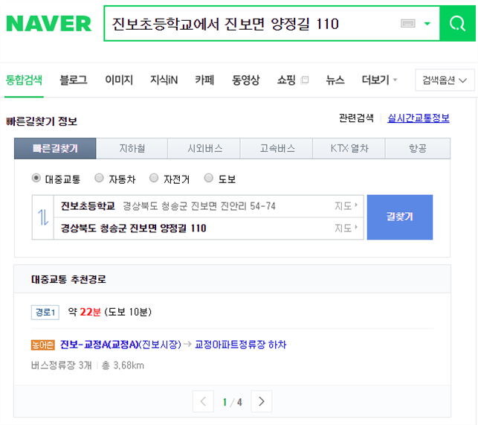
Task: Expand the search autocomplete dropdown arrow
Action: [x=427, y=24]
